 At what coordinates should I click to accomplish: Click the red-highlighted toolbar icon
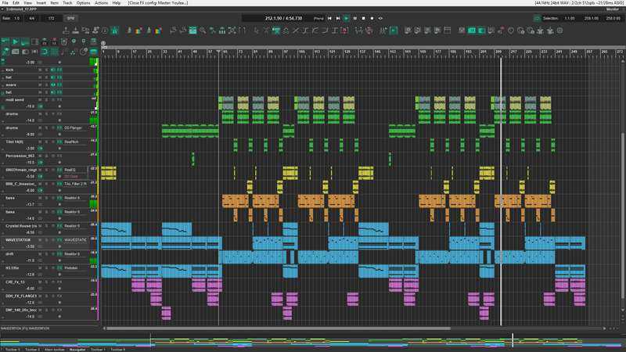[344, 31]
